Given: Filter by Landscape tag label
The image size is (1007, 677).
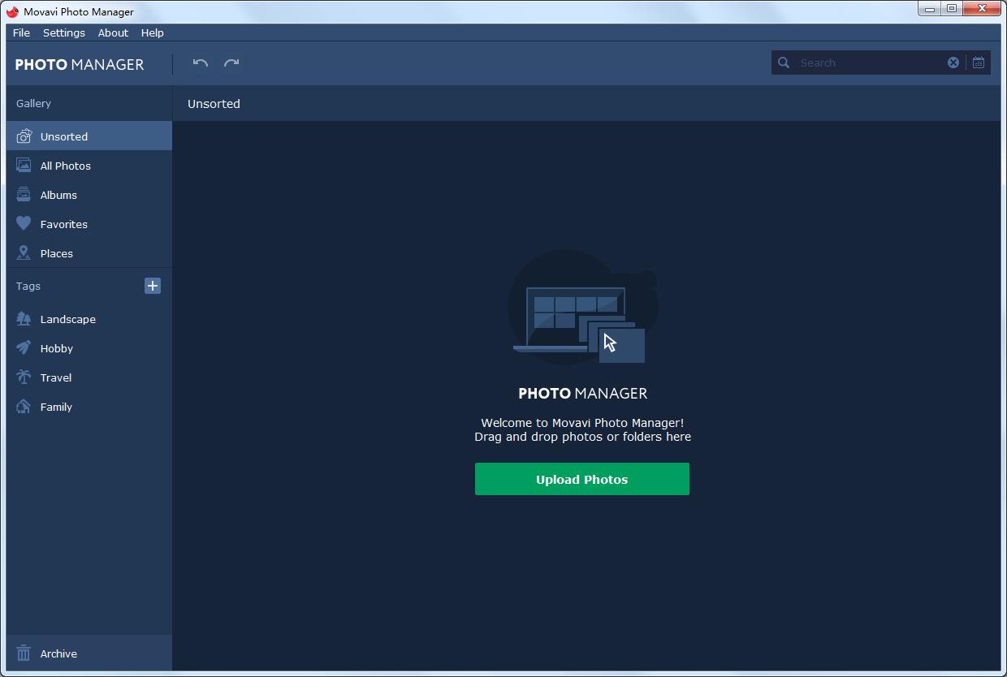Looking at the screenshot, I should coord(68,319).
